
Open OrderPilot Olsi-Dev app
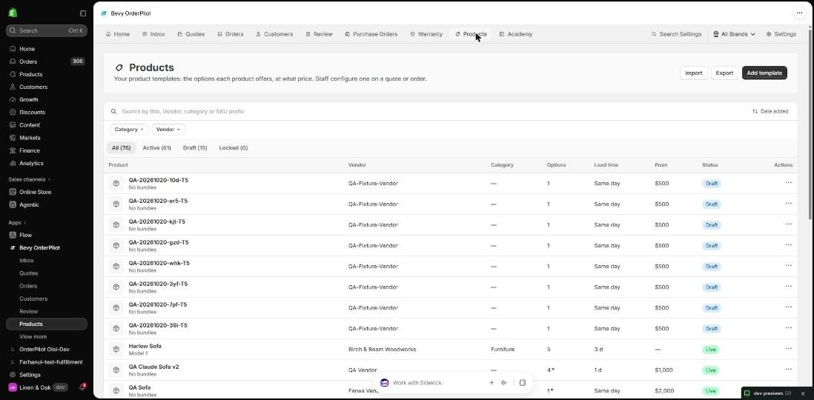(44, 350)
